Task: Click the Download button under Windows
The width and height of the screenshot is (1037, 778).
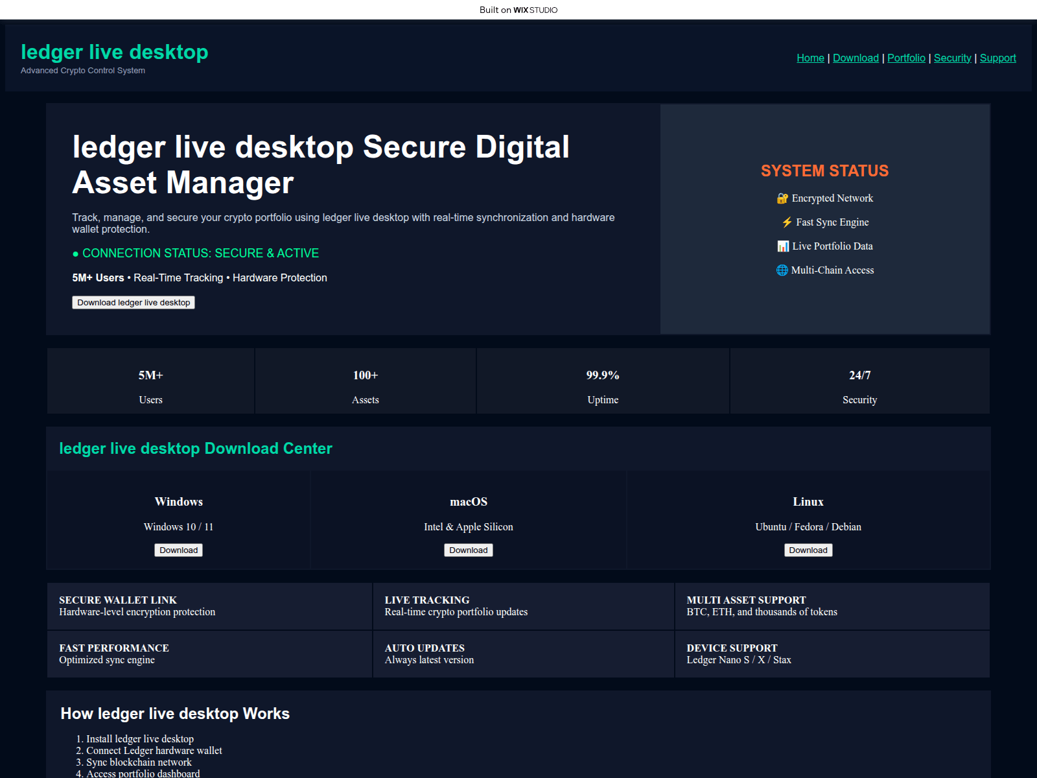Action: [x=179, y=550]
